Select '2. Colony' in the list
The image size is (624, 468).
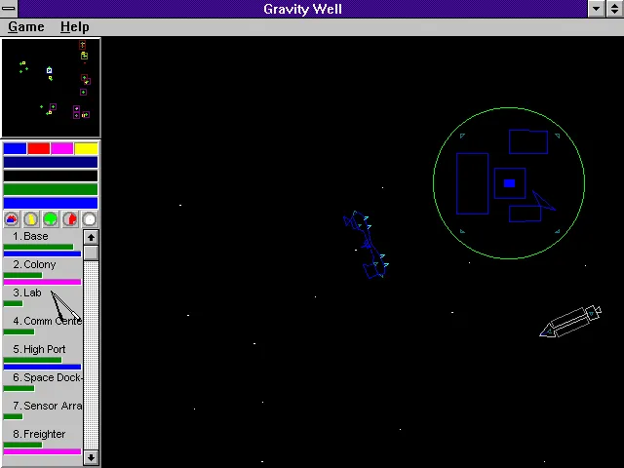[x=43, y=271]
